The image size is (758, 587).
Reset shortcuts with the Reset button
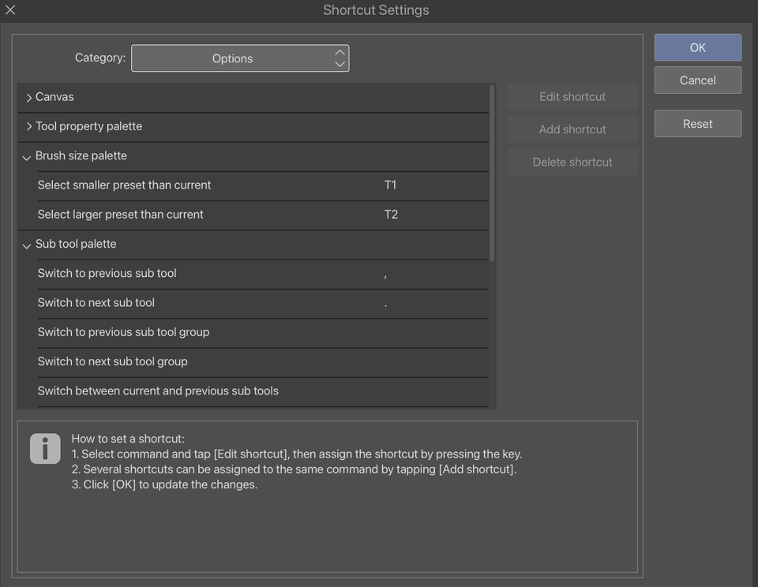tap(697, 124)
